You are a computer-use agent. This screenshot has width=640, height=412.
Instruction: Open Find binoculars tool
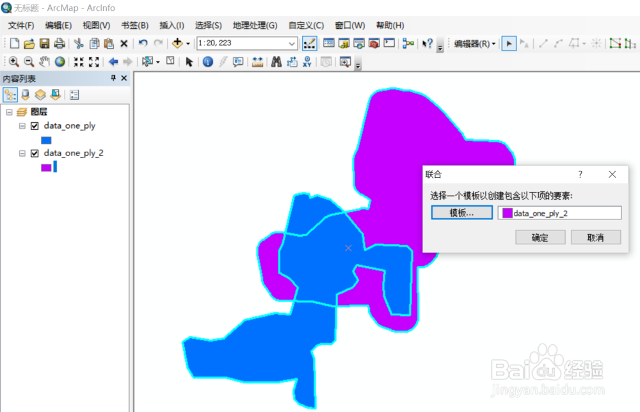pyautogui.click(x=276, y=62)
